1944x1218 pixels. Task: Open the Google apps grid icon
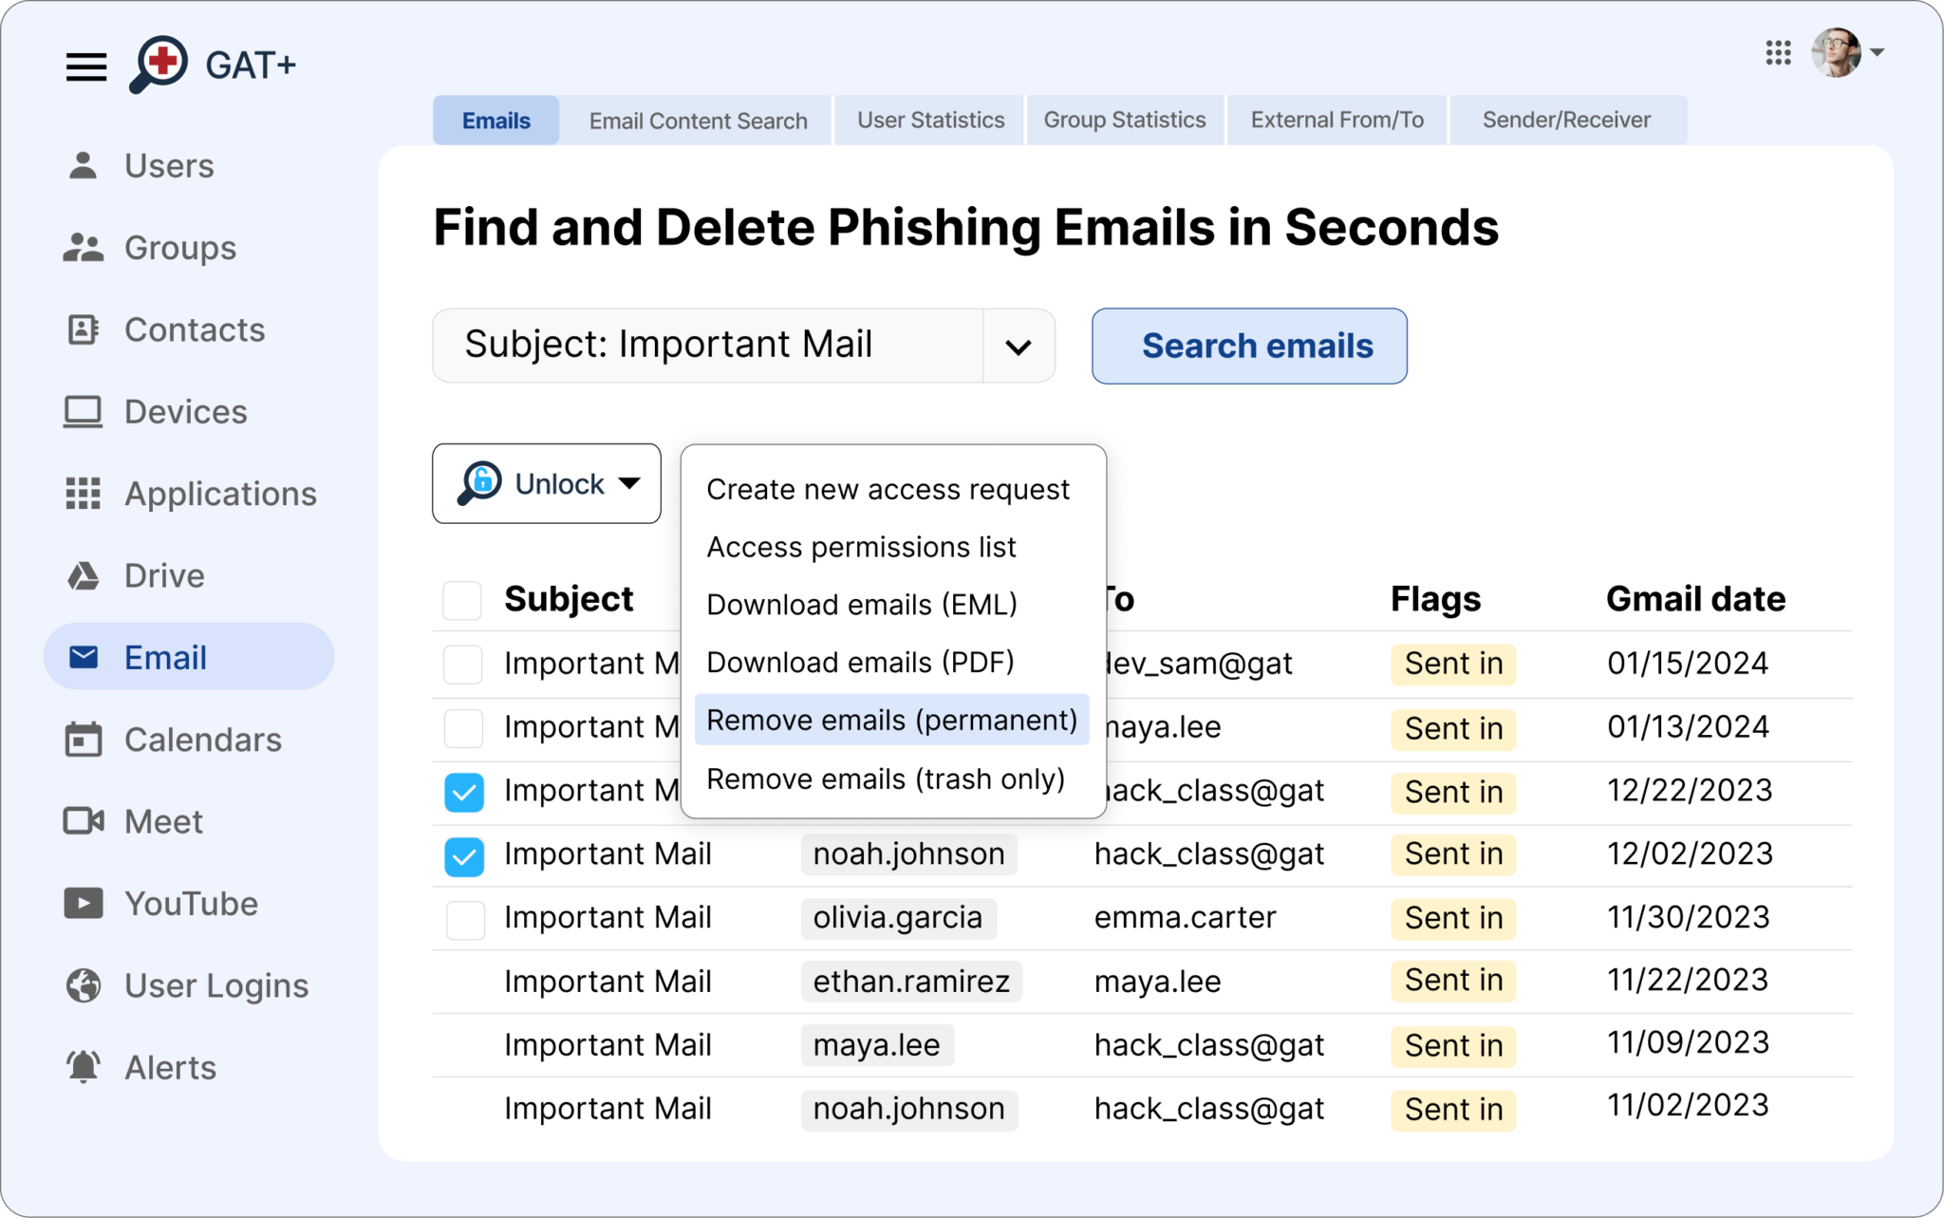(x=1778, y=53)
